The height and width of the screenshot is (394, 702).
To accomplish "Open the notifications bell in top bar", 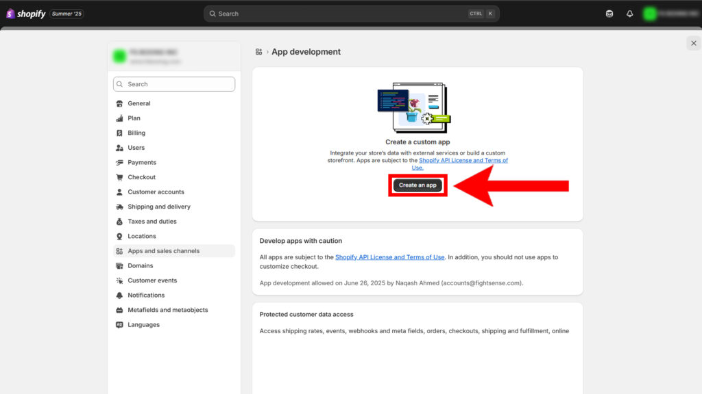I will coord(629,14).
